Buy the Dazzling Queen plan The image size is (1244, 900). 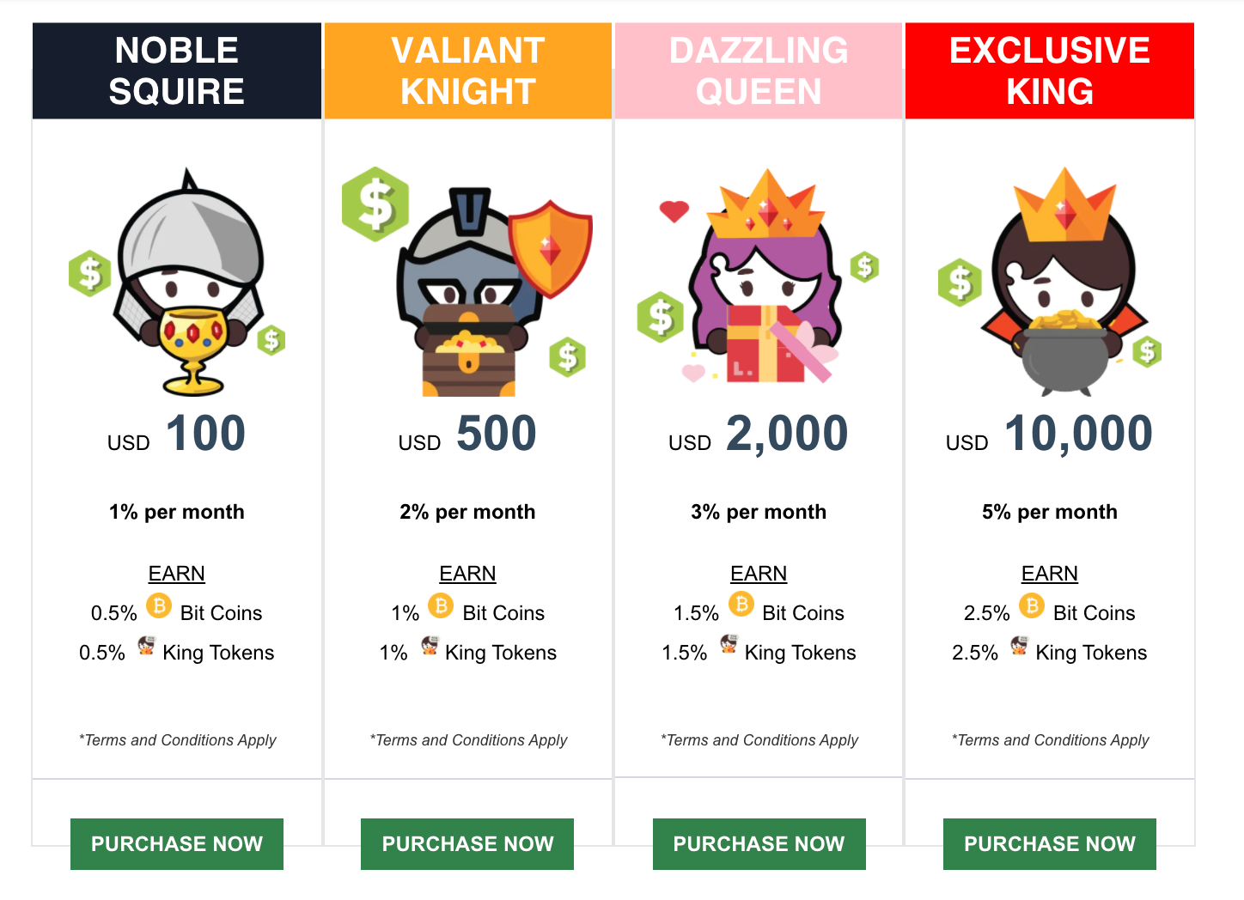pos(759,843)
